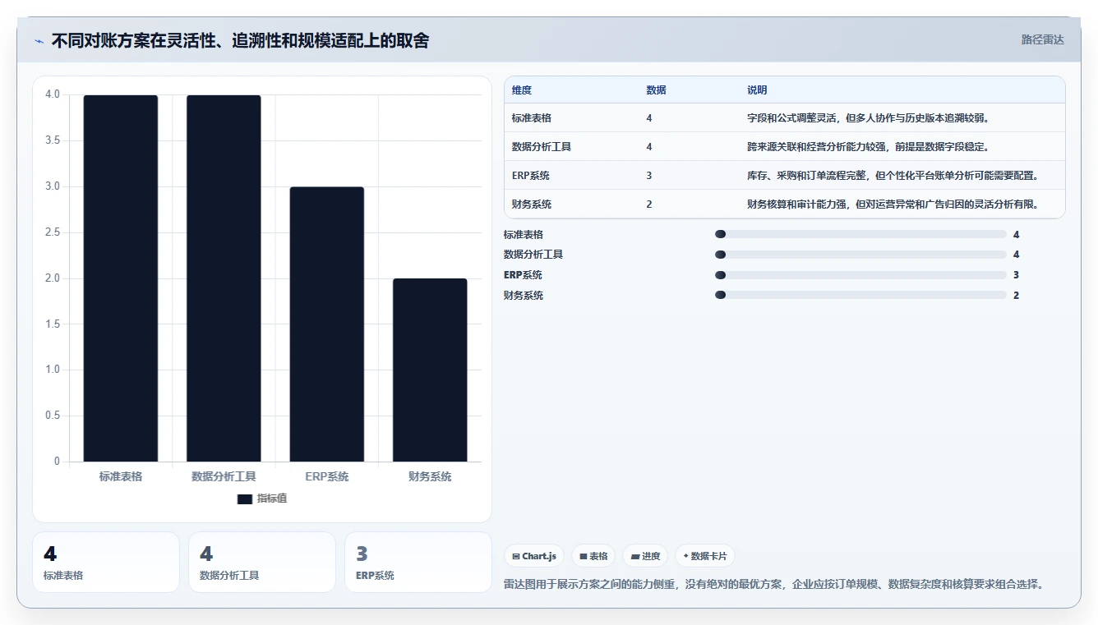Click the 财务系统 progress bar
The height and width of the screenshot is (625, 1098).
(x=860, y=295)
